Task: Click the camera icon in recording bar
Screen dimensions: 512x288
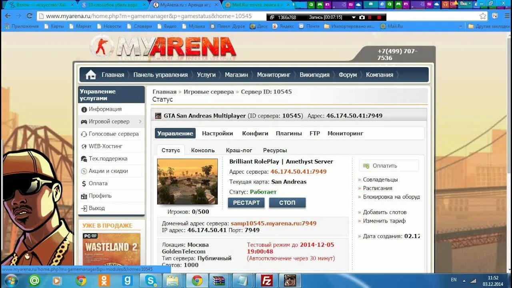Action: (x=362, y=18)
